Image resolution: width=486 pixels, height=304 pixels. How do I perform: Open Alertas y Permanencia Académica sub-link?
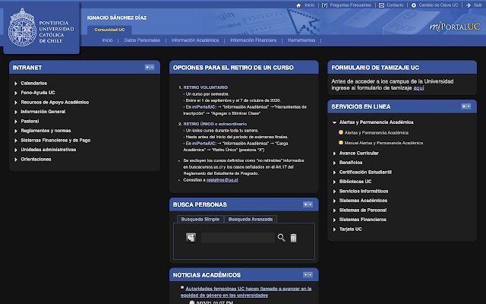[x=377, y=132]
